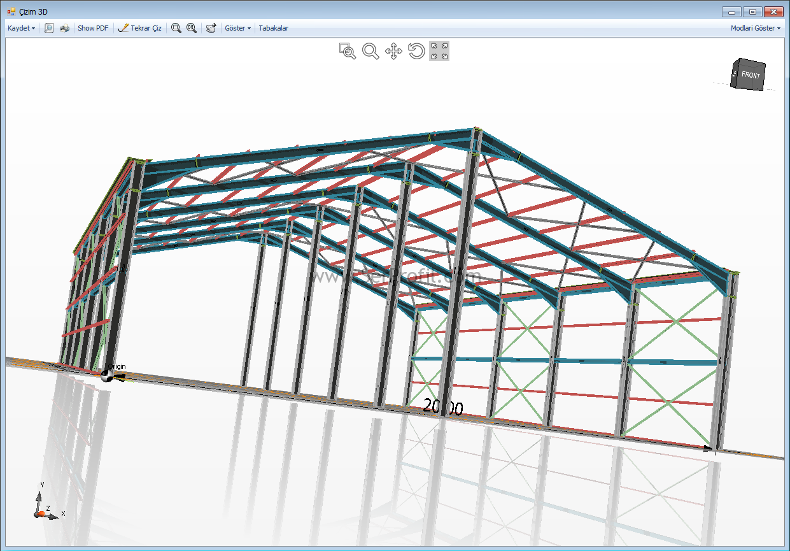790x551 pixels.
Task: Activate the viewport pan arrows tool
Action: pyautogui.click(x=393, y=51)
